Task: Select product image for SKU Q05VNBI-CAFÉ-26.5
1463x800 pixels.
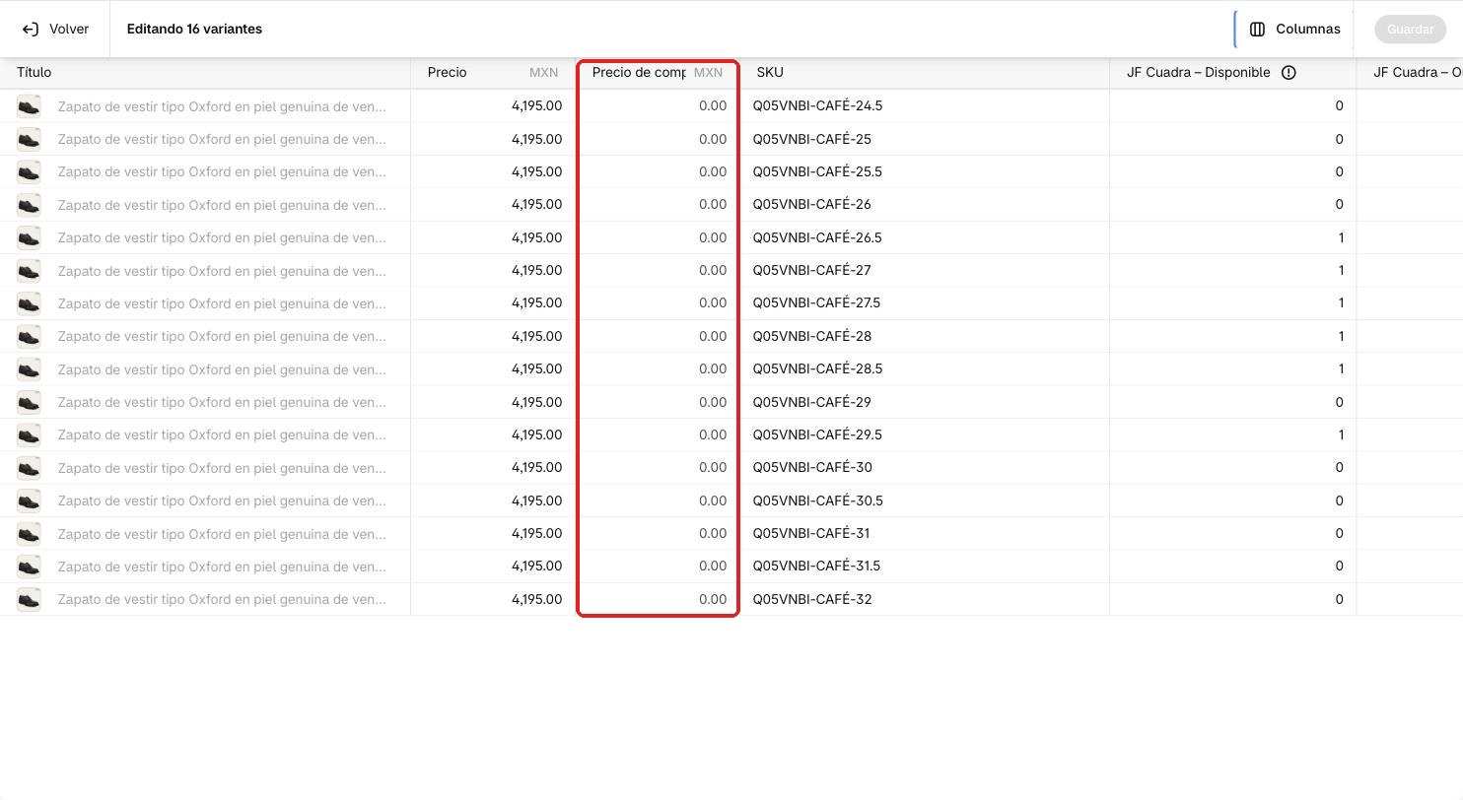Action: 29,237
